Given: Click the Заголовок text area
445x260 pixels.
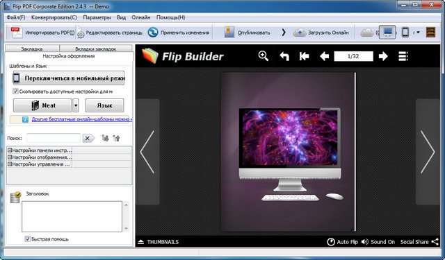Looking at the screenshot, I should [72, 216].
